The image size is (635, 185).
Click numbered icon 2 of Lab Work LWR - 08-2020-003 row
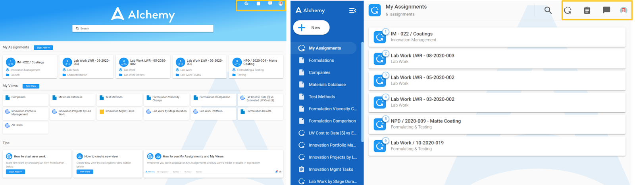coord(380,59)
